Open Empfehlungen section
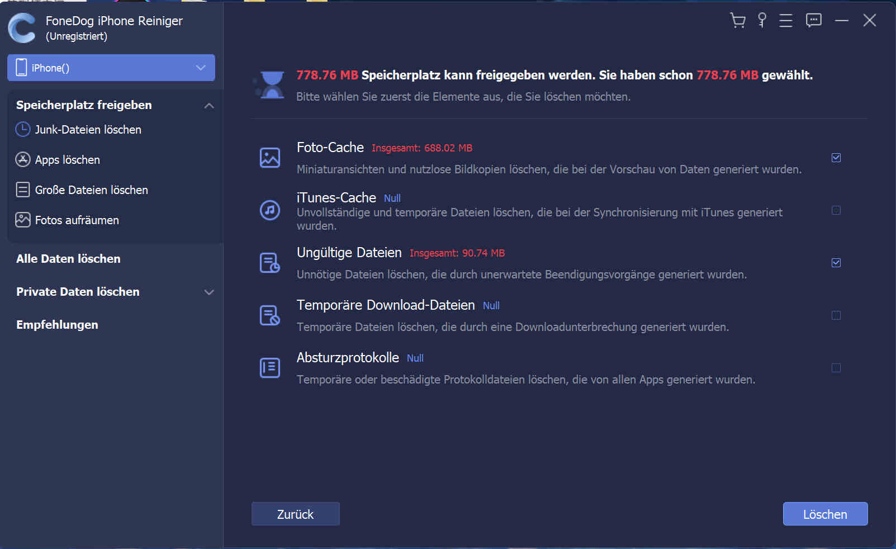 pyautogui.click(x=57, y=325)
